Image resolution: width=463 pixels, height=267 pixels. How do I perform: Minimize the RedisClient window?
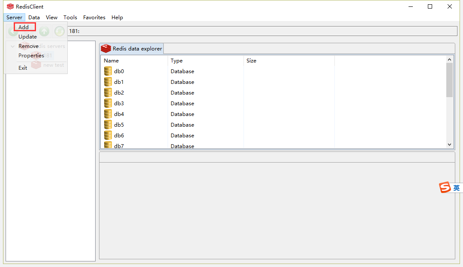(410, 6)
